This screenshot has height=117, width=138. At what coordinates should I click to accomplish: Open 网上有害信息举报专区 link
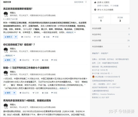109,67
